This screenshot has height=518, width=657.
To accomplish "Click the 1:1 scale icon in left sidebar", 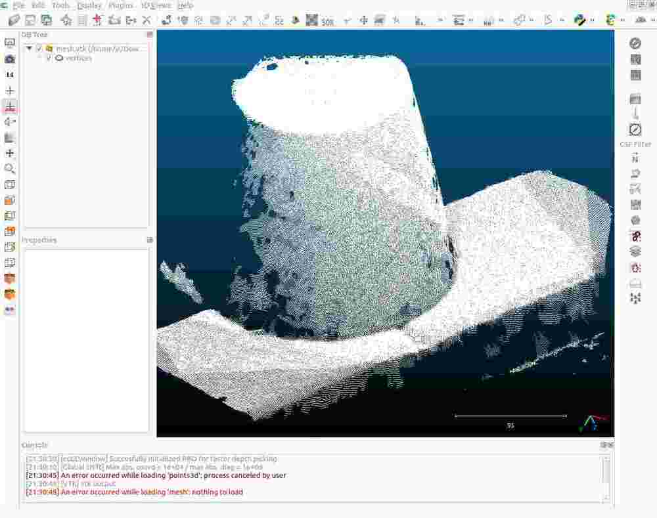I will pos(10,75).
